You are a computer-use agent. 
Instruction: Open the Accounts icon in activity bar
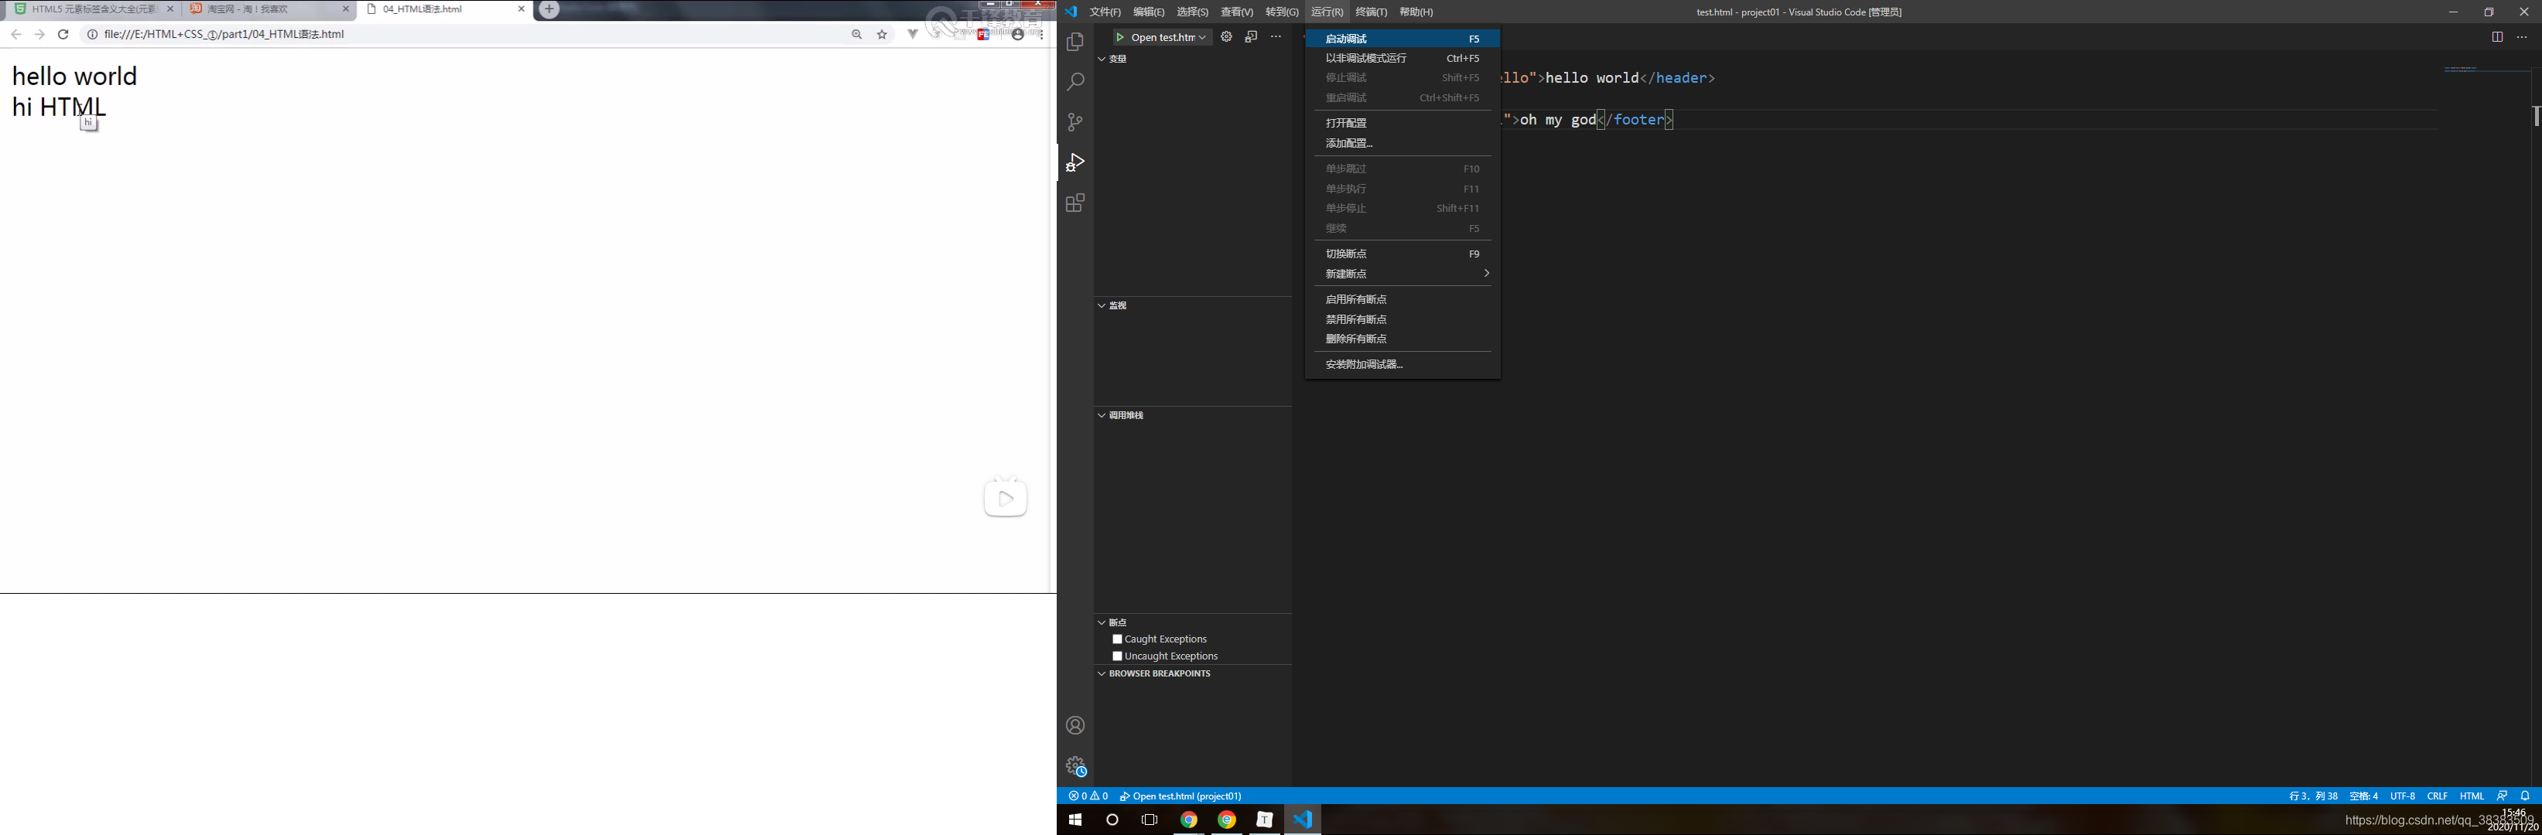tap(1075, 725)
